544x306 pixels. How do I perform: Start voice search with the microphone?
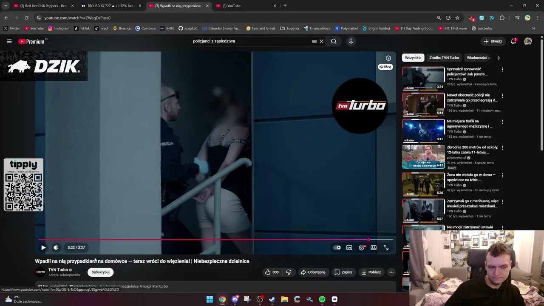point(351,41)
